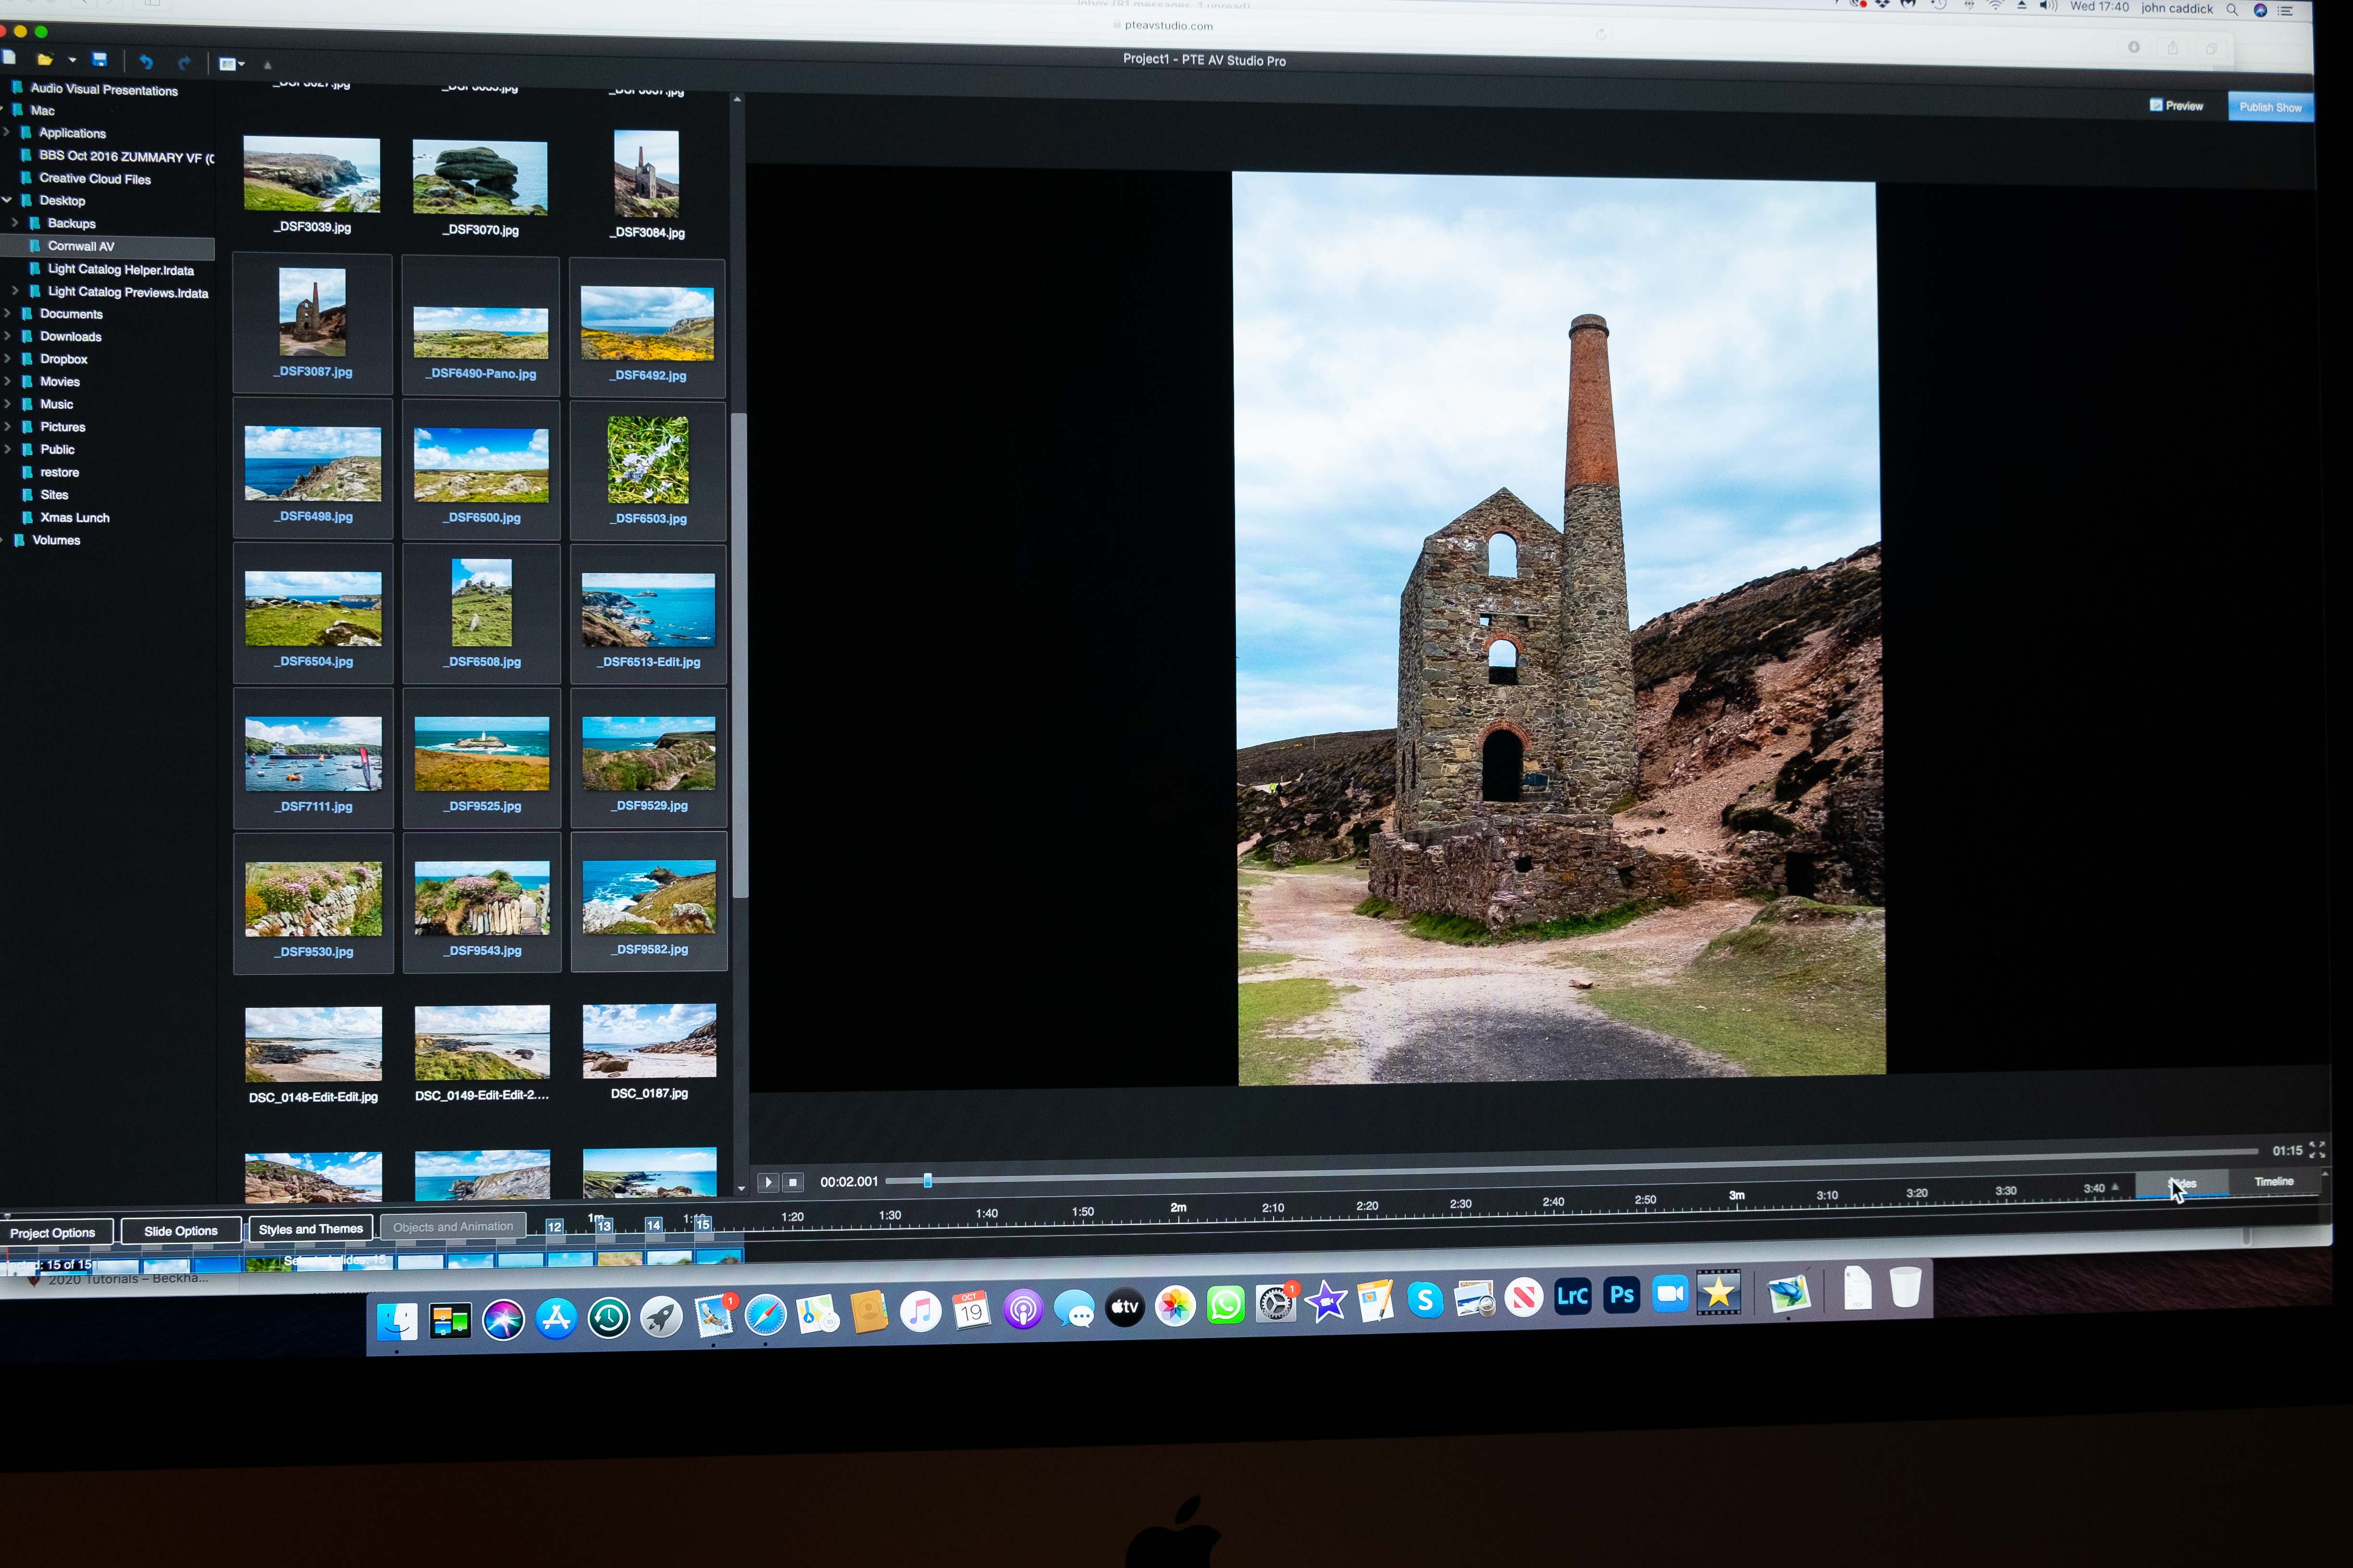Click the Undo arrow icon
The image size is (2353, 1568).
pos(146,62)
